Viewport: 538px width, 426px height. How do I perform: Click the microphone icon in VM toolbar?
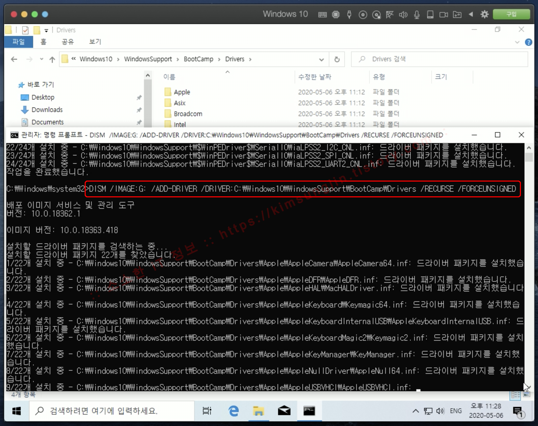417,14
